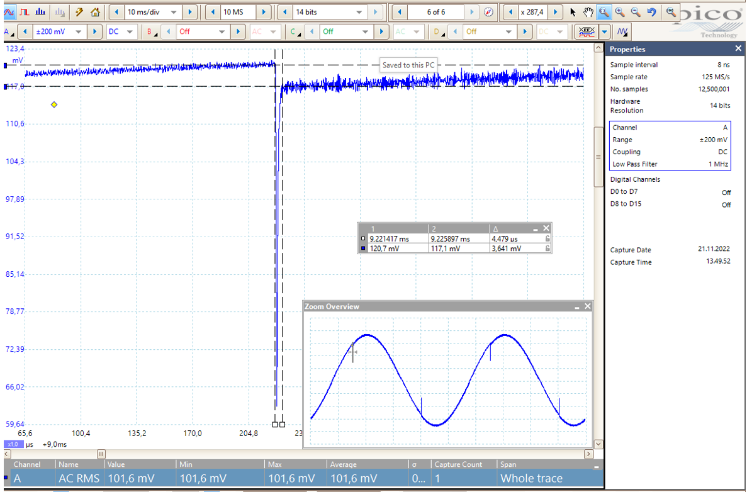
Task: Select the hand pan tool
Action: (588, 12)
